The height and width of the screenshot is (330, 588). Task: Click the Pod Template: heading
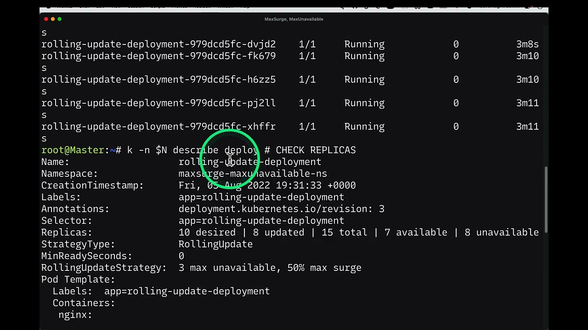click(x=78, y=280)
